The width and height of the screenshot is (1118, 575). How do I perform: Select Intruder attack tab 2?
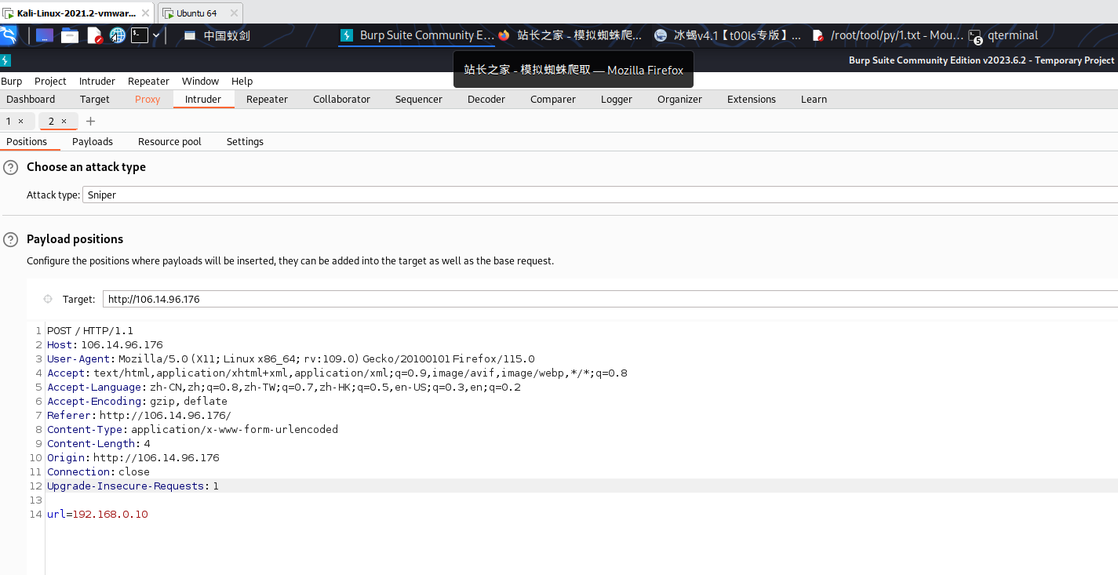[x=51, y=121]
